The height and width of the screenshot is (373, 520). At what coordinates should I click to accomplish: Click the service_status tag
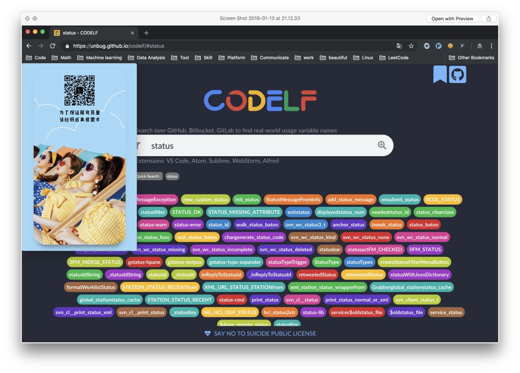[x=446, y=313]
